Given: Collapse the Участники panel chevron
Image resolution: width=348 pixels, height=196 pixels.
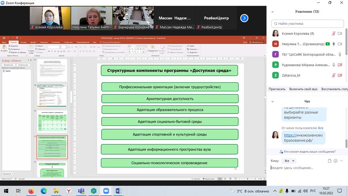Looking at the screenshot, I should click(273, 12).
